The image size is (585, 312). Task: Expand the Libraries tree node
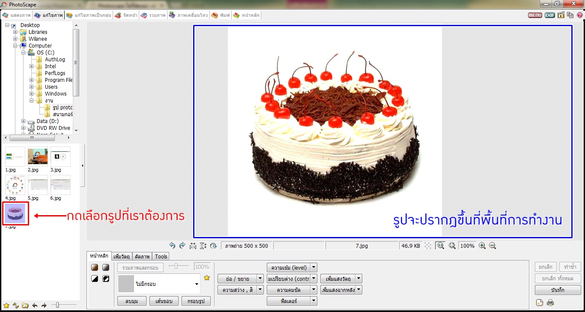(15, 32)
